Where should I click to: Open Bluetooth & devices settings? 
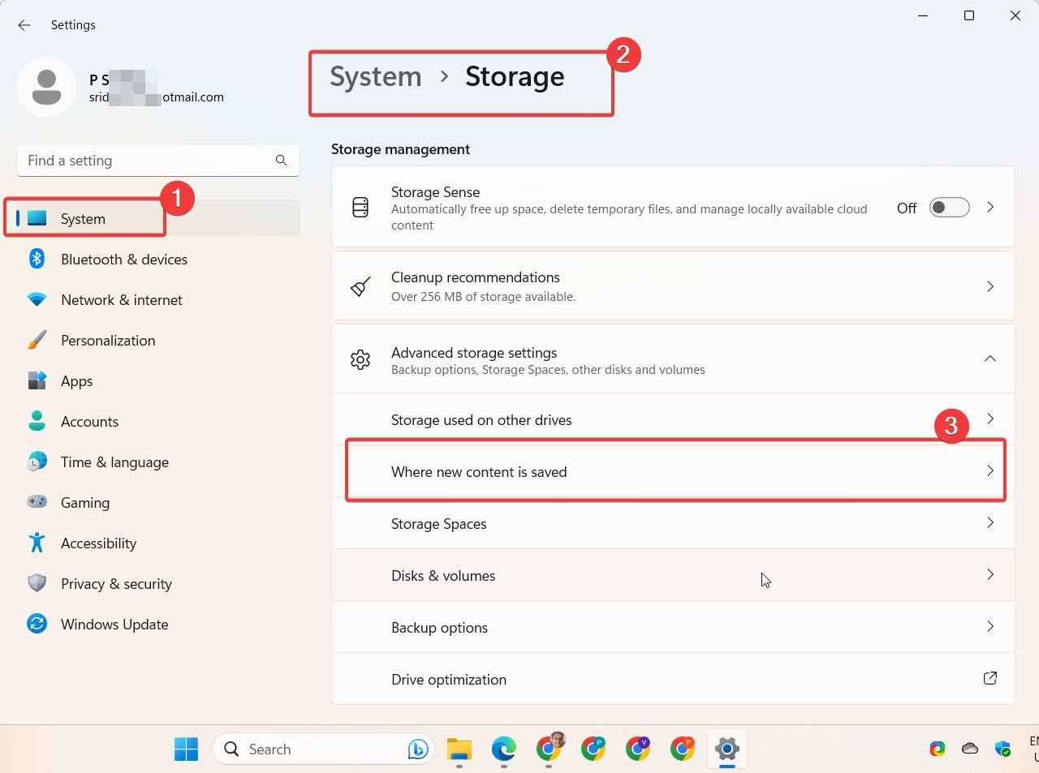[x=123, y=260]
